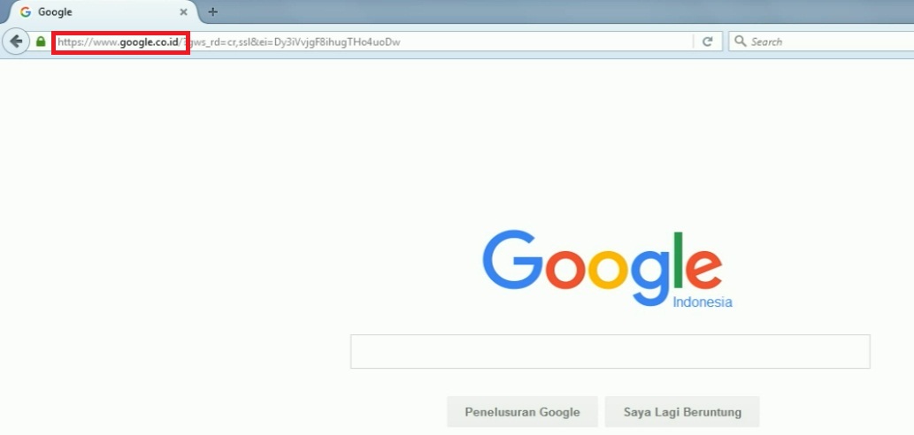Click the blue capital G in the logo
Viewport: 914px width, 435px height.
tap(513, 260)
